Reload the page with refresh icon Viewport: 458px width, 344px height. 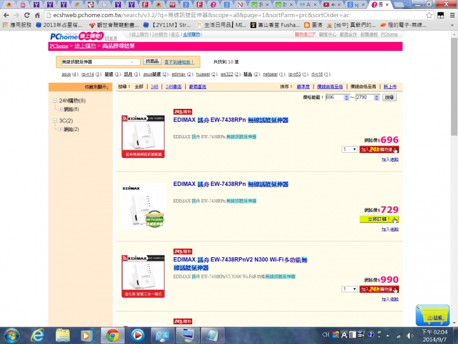[27, 15]
